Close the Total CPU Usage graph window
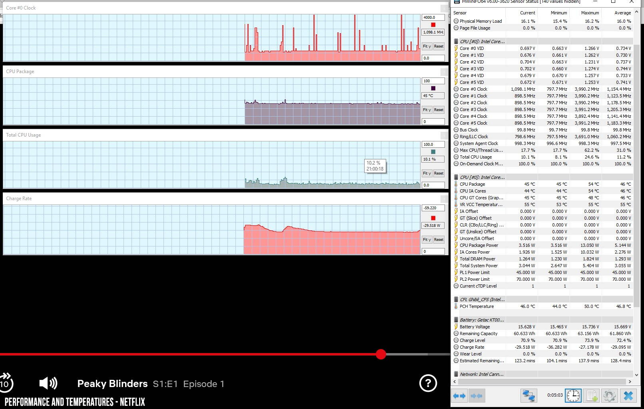 [x=444, y=135]
